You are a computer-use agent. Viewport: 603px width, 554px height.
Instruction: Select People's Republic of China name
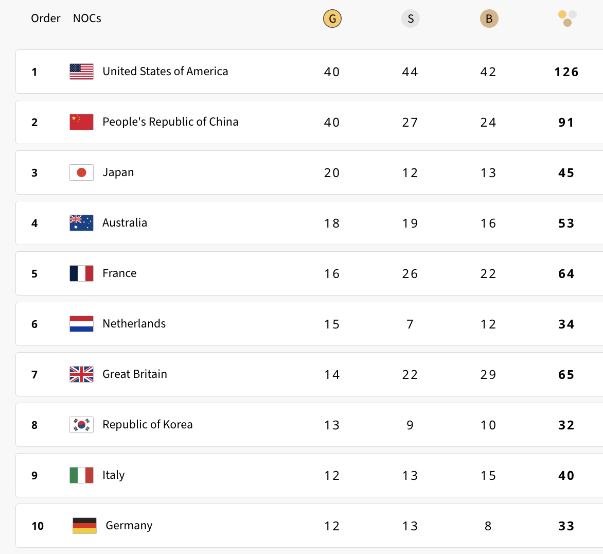170,122
